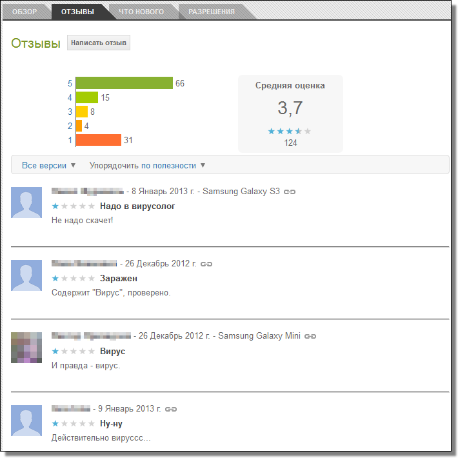Image resolution: width=458 pixels, height=458 pixels.
Task: Click review text Содержит "Вирус", проверено.
Action: pos(111,293)
